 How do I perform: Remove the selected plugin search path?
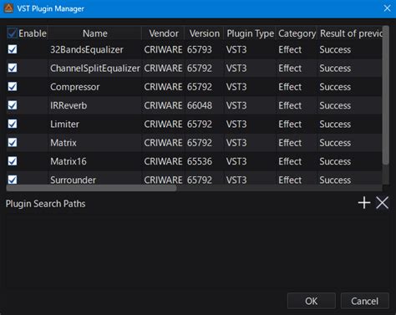[x=382, y=202]
